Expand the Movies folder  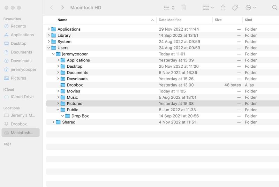coord(58,91)
